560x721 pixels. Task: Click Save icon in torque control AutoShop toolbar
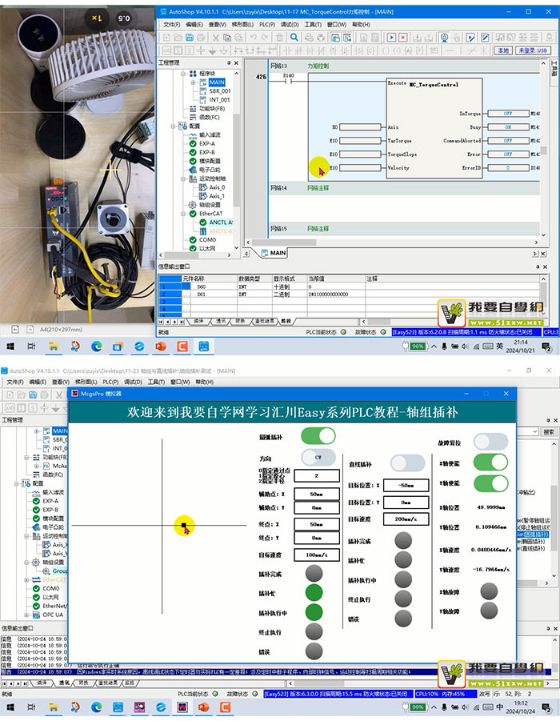190,38
